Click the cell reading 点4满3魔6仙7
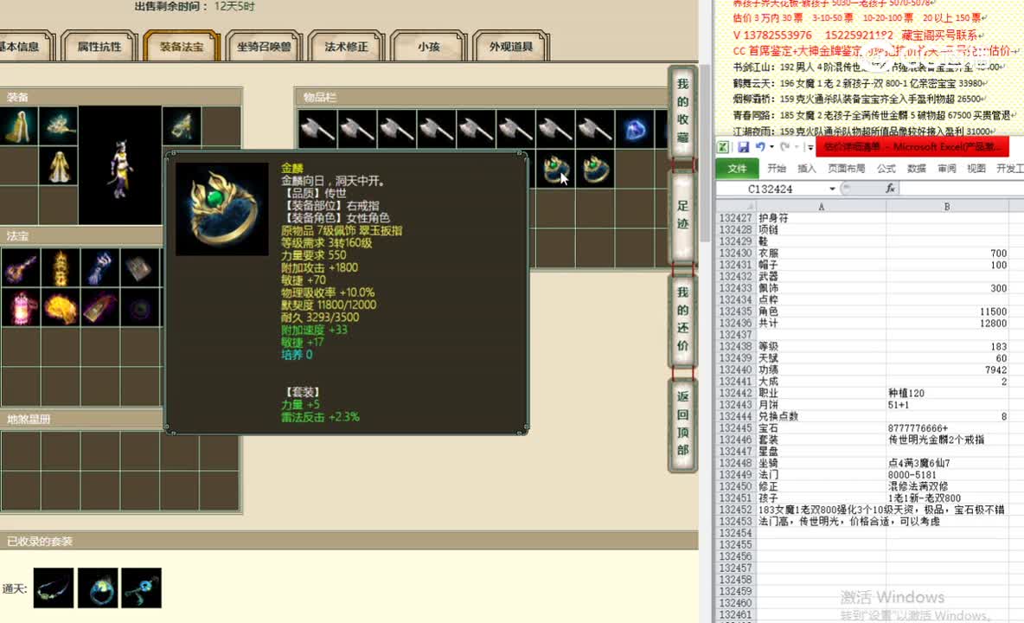The width and height of the screenshot is (1024, 623). tap(947, 463)
